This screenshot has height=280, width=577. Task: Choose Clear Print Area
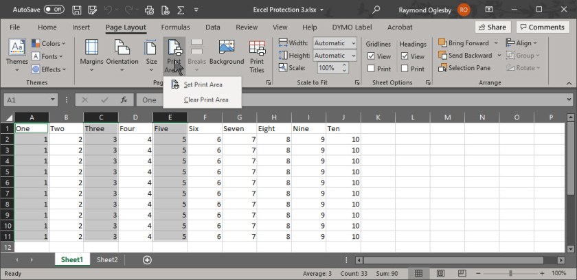point(203,100)
